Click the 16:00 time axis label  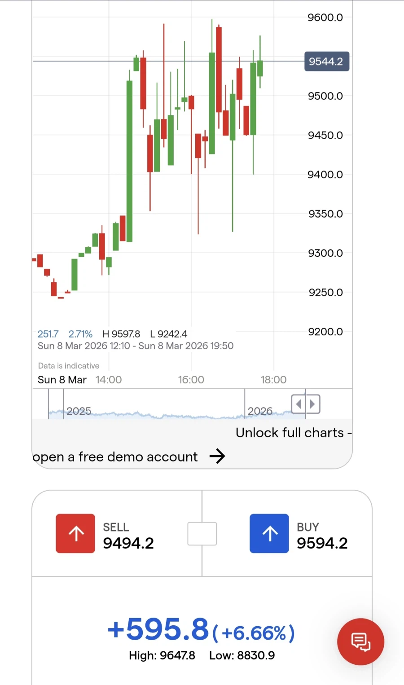point(191,380)
